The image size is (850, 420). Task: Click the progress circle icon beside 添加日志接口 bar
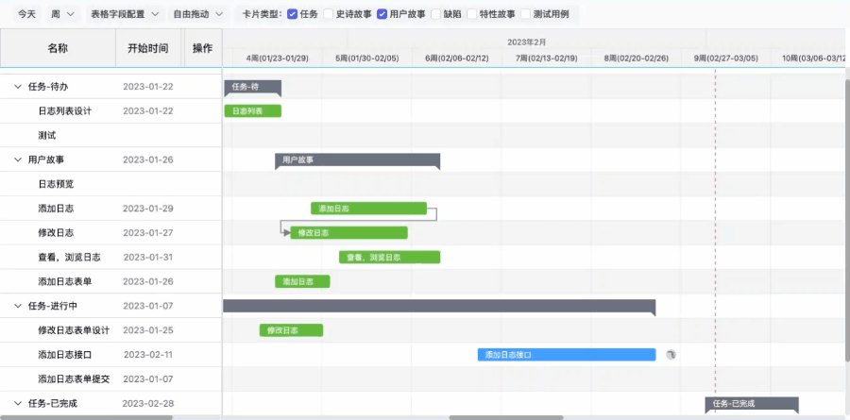point(670,355)
